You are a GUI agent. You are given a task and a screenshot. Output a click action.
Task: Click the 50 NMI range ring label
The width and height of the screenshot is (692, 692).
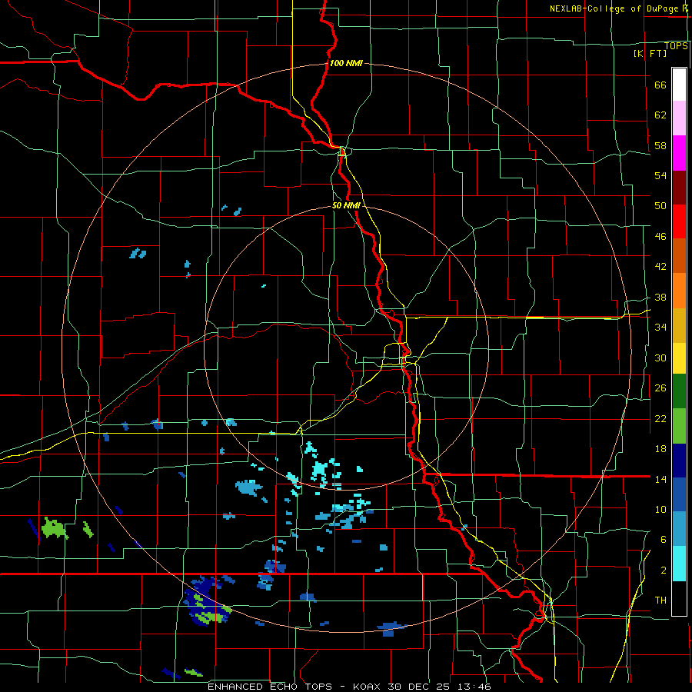click(346, 205)
